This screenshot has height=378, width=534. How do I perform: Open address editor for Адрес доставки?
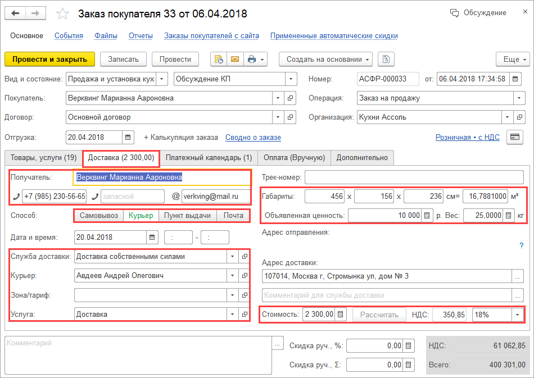point(518,276)
